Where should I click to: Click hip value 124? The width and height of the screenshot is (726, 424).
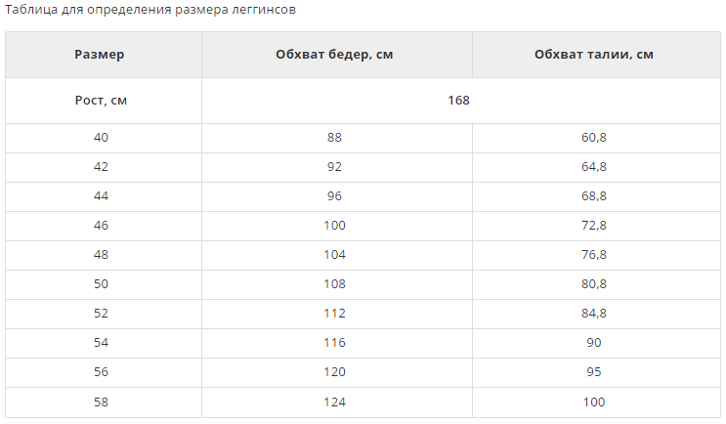click(334, 403)
